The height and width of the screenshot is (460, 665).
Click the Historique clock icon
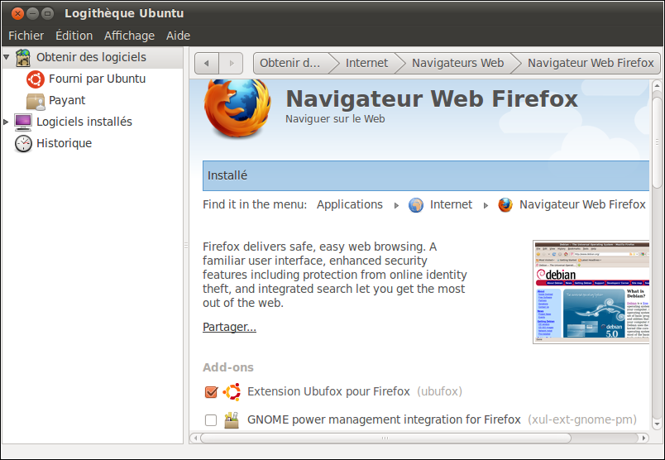(x=23, y=144)
